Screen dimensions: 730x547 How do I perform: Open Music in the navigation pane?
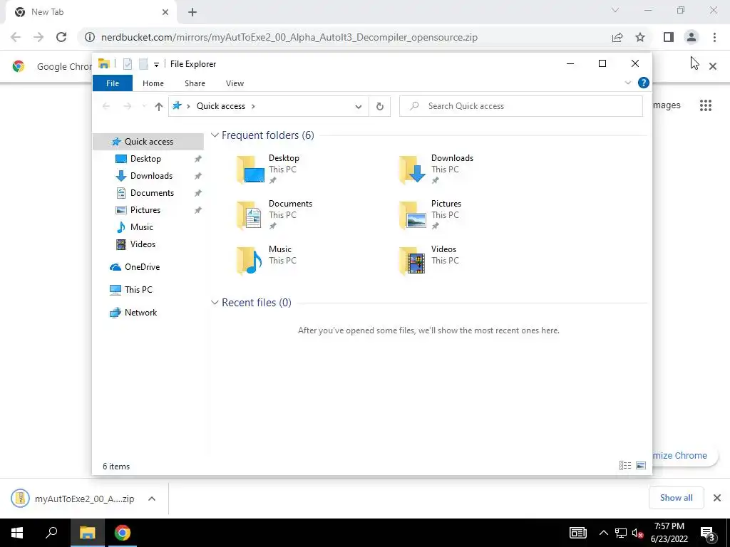click(x=142, y=227)
